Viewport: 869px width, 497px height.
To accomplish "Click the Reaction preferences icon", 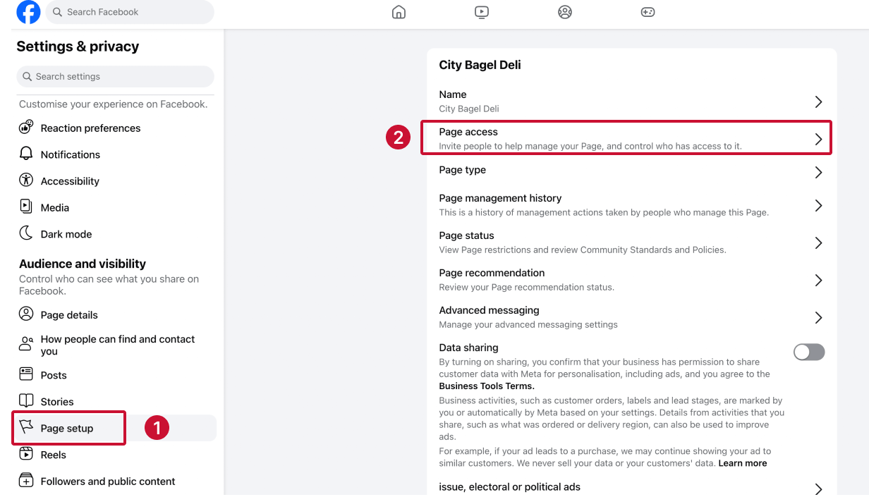I will (x=26, y=128).
